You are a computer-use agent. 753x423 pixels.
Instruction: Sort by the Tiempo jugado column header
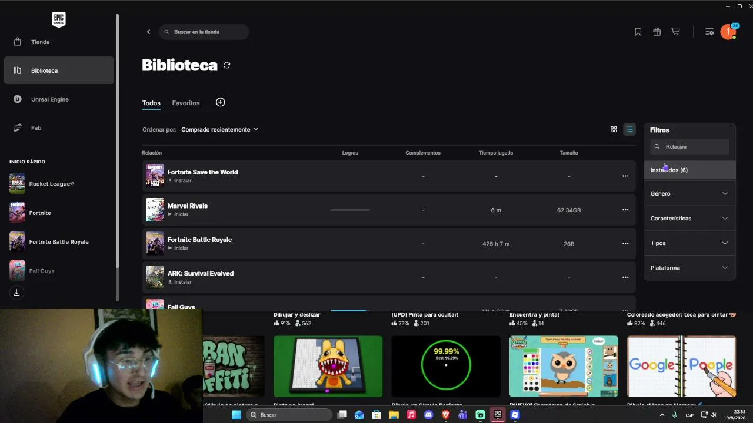(496, 153)
